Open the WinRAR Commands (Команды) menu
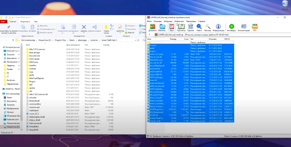Viewport: 291px width, 147px height. [x=158, y=21]
